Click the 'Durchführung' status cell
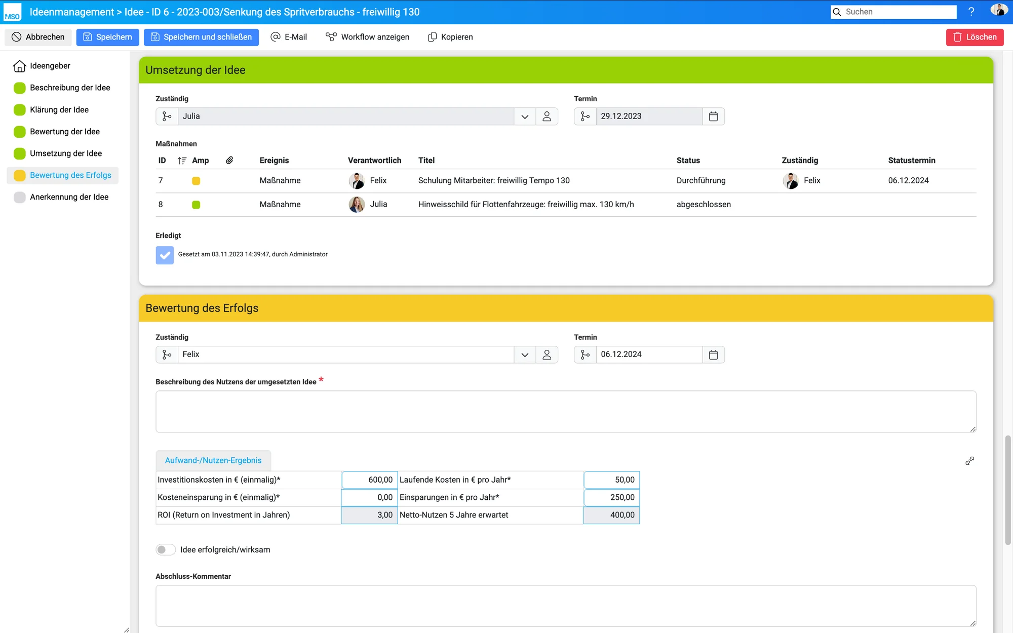This screenshot has height=633, width=1013. click(x=701, y=180)
